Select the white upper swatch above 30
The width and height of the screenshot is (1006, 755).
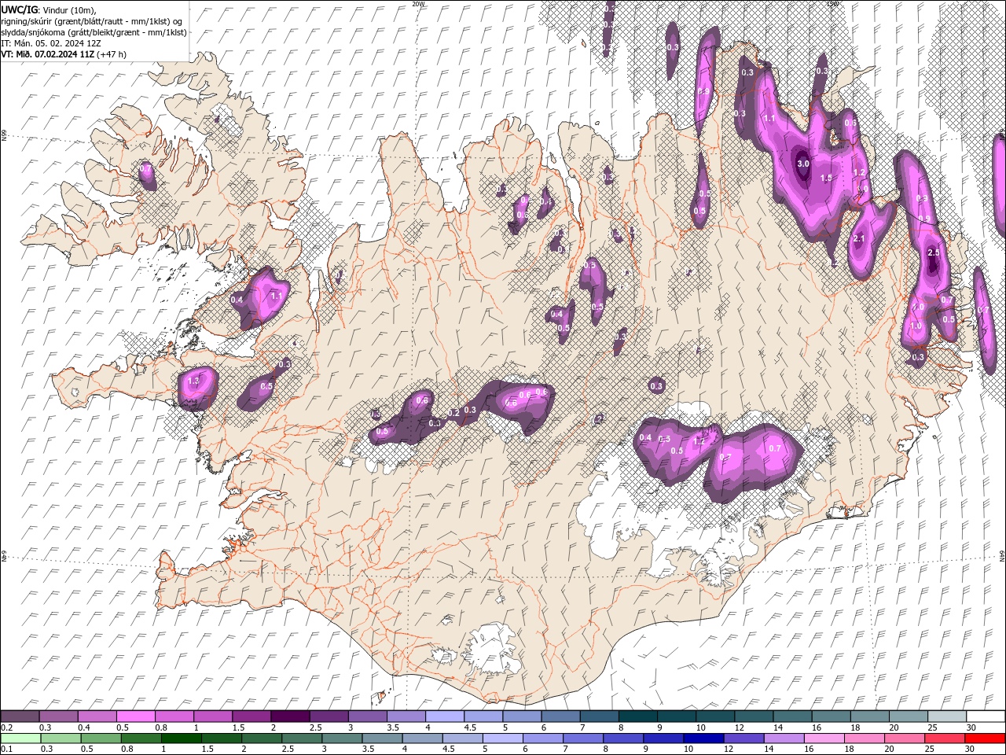[986, 716]
